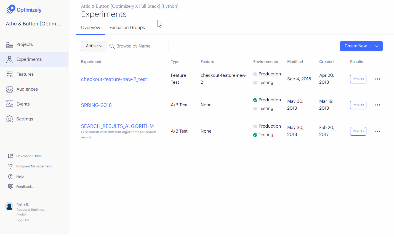
Task: Open the Feedback link
Action: (25, 187)
